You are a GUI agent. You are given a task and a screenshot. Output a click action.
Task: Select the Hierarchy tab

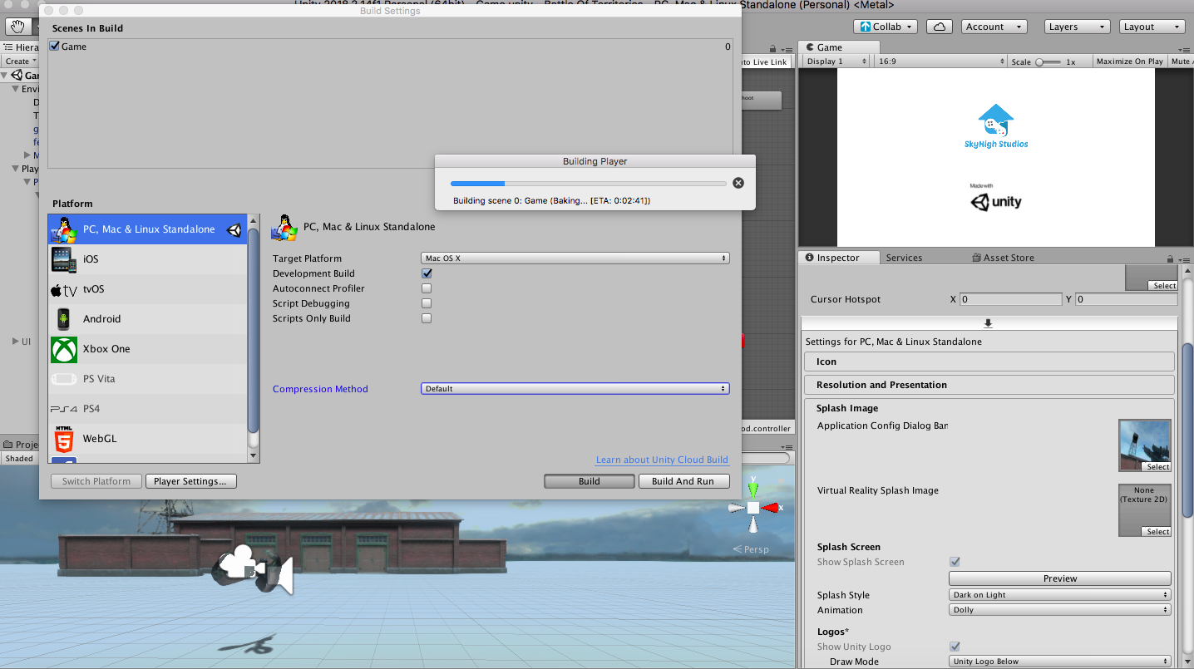(x=21, y=47)
